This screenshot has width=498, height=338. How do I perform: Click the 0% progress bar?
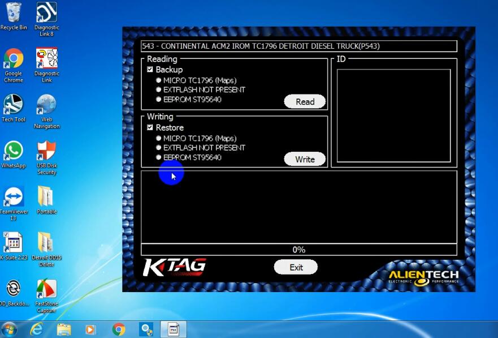pyautogui.click(x=299, y=250)
